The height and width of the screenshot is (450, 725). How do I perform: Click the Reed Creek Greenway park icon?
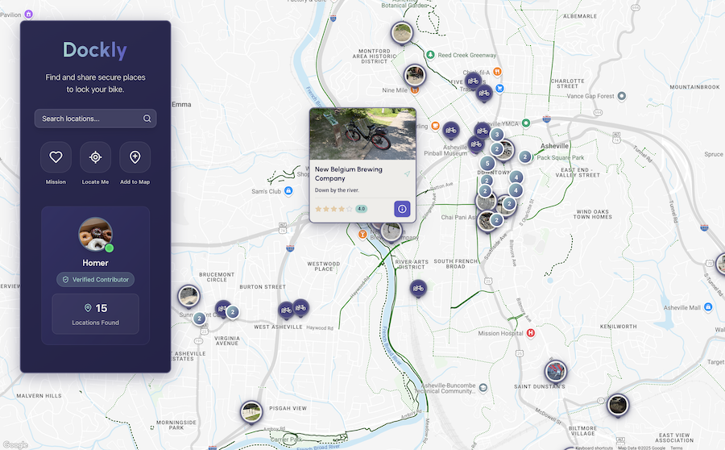[430, 55]
